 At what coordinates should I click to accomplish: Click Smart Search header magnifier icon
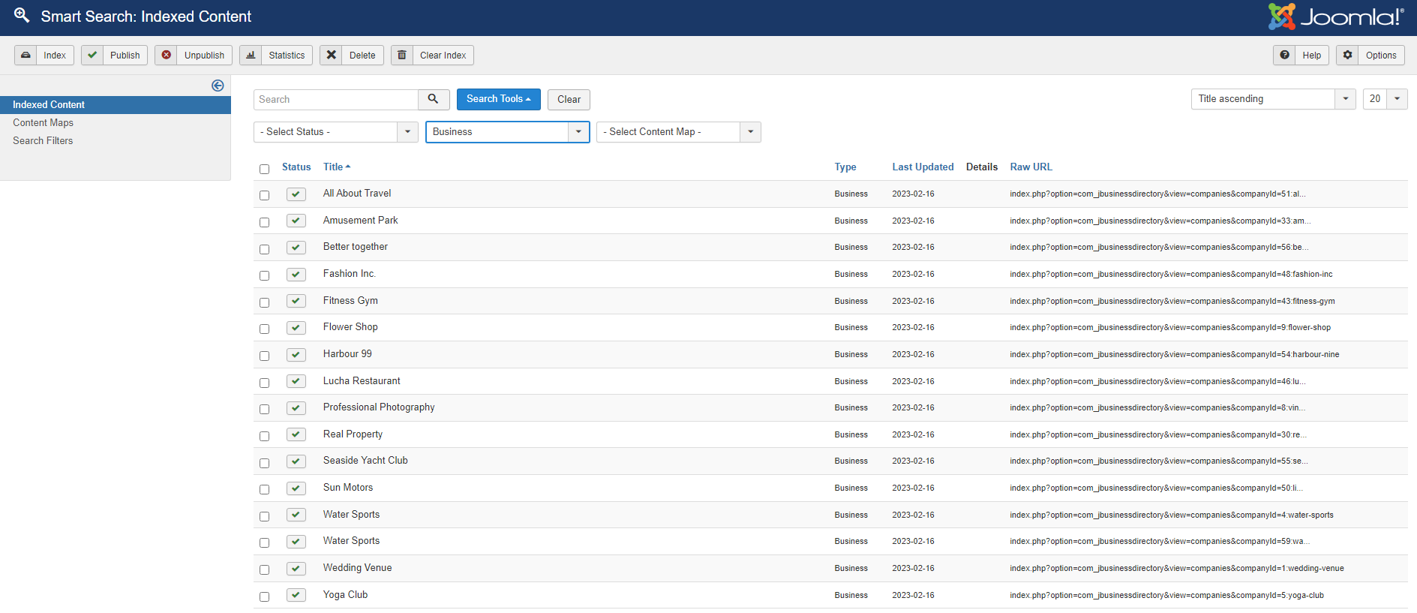[x=22, y=15]
